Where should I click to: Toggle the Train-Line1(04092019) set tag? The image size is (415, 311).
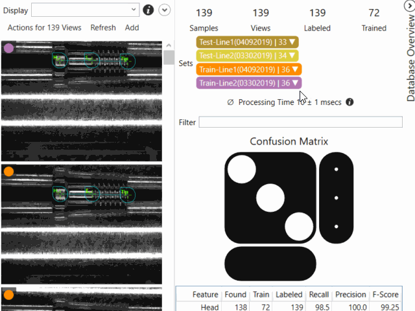pos(248,69)
